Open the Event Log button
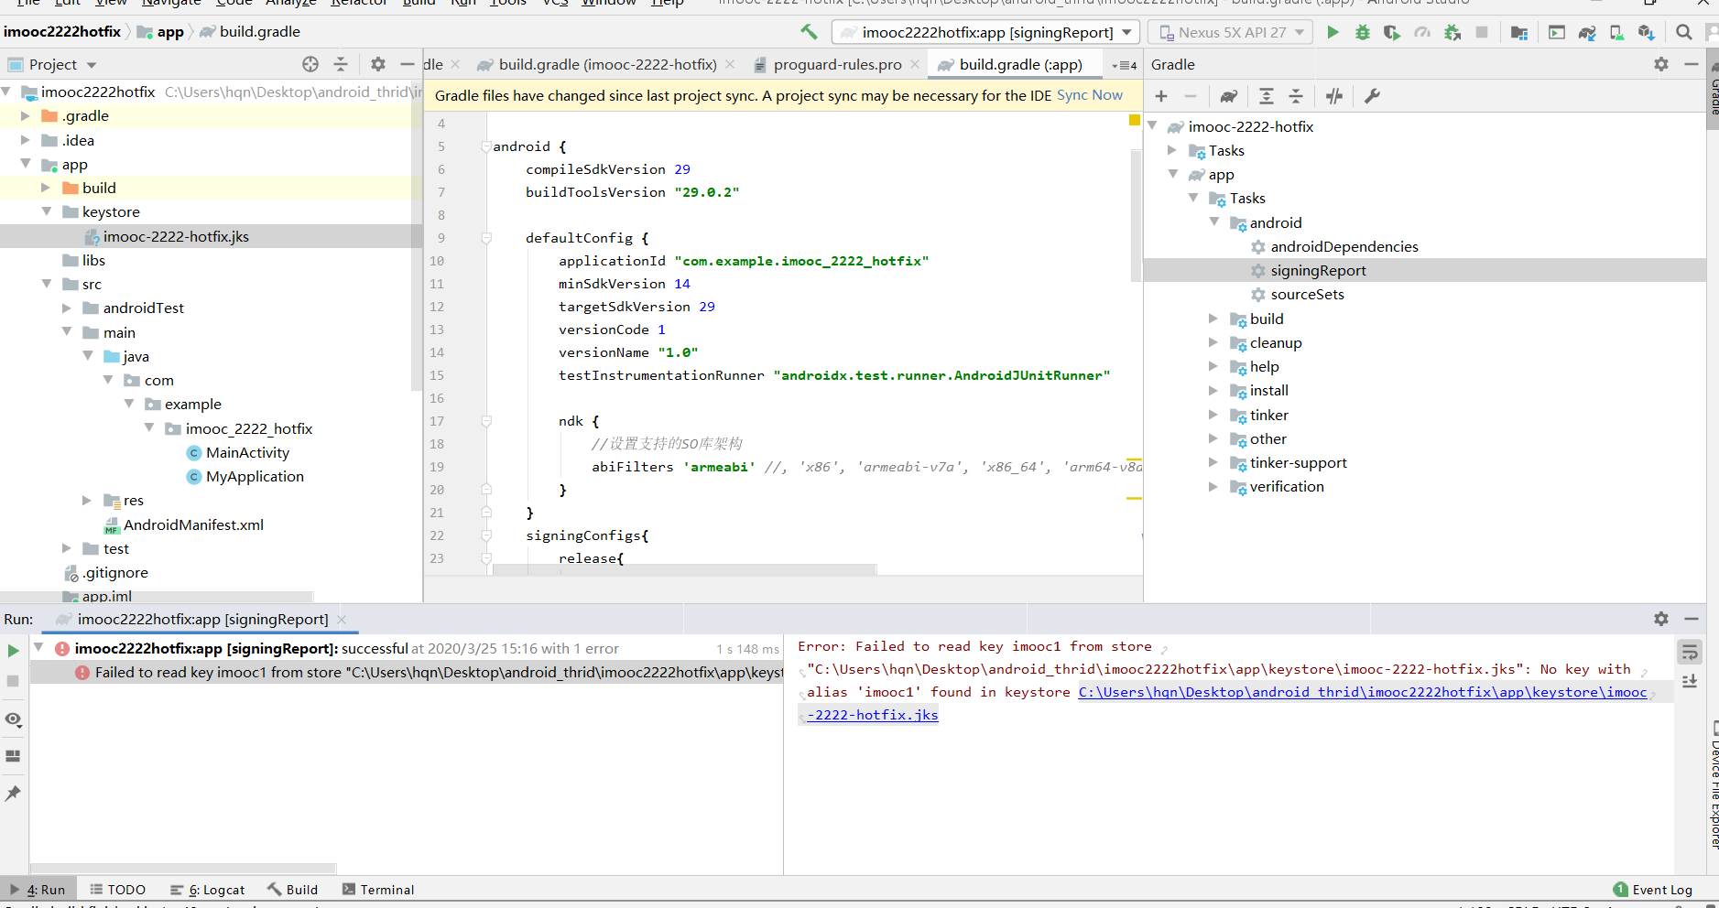This screenshot has width=1719, height=908. 1653,890
